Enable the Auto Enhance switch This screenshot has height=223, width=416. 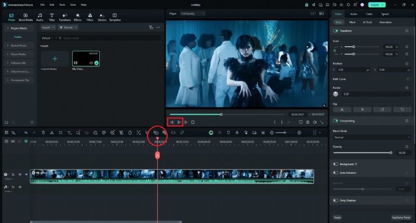(x=335, y=173)
